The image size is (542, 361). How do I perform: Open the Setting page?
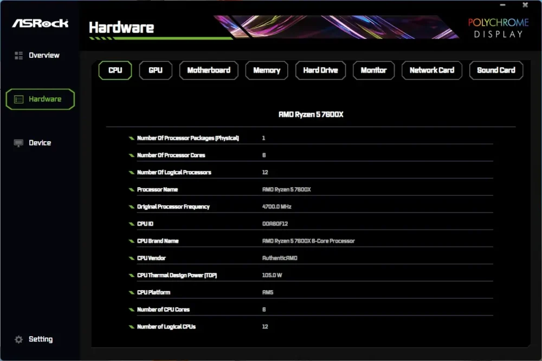pos(41,339)
